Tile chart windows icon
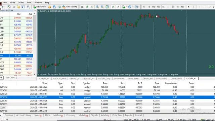 click(107, 7)
